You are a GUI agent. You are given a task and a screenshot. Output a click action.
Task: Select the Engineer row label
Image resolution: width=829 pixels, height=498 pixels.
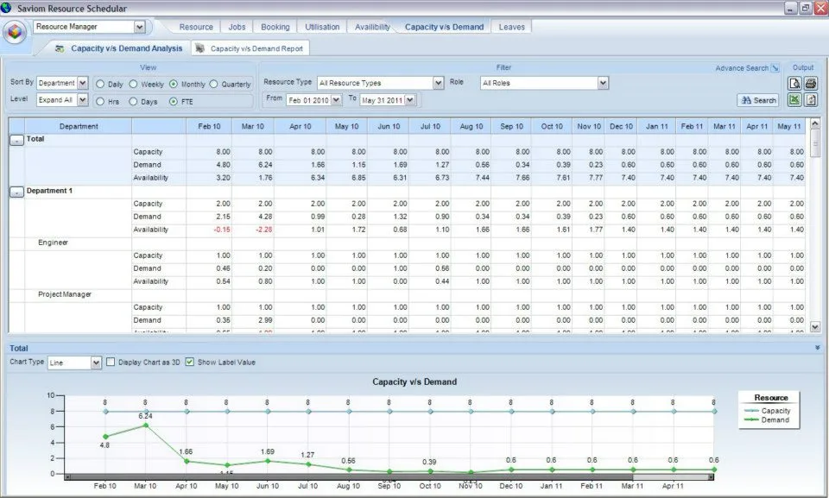pyautogui.click(x=53, y=243)
